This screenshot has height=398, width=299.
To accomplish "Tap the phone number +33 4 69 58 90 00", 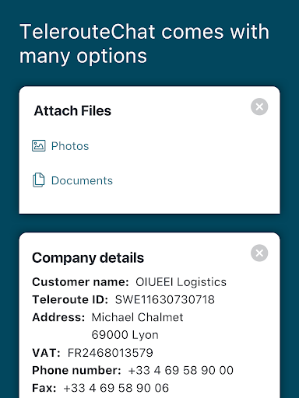I will pos(181,370).
